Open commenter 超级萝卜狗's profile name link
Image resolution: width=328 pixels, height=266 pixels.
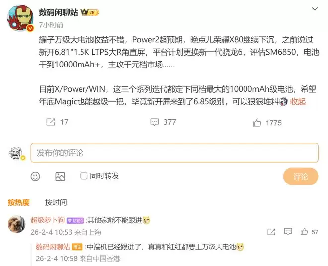[48, 220]
